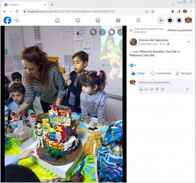The width and height of the screenshot is (196, 183).
Task: Open Pâtisserie Sheselles Chez Elle link
Action: click(x=158, y=52)
